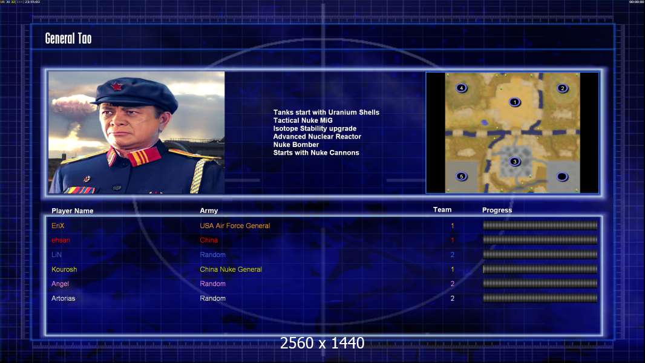
Task: Click start position marker 3 on minimap
Action: coord(514,162)
